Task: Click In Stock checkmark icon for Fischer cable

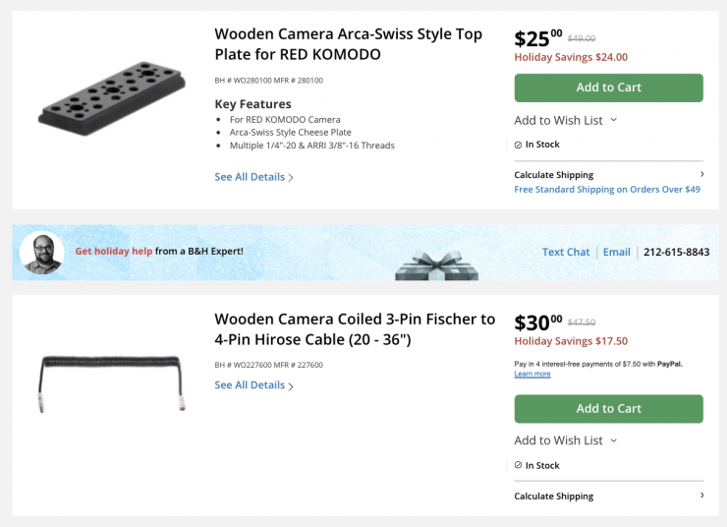Action: [519, 465]
